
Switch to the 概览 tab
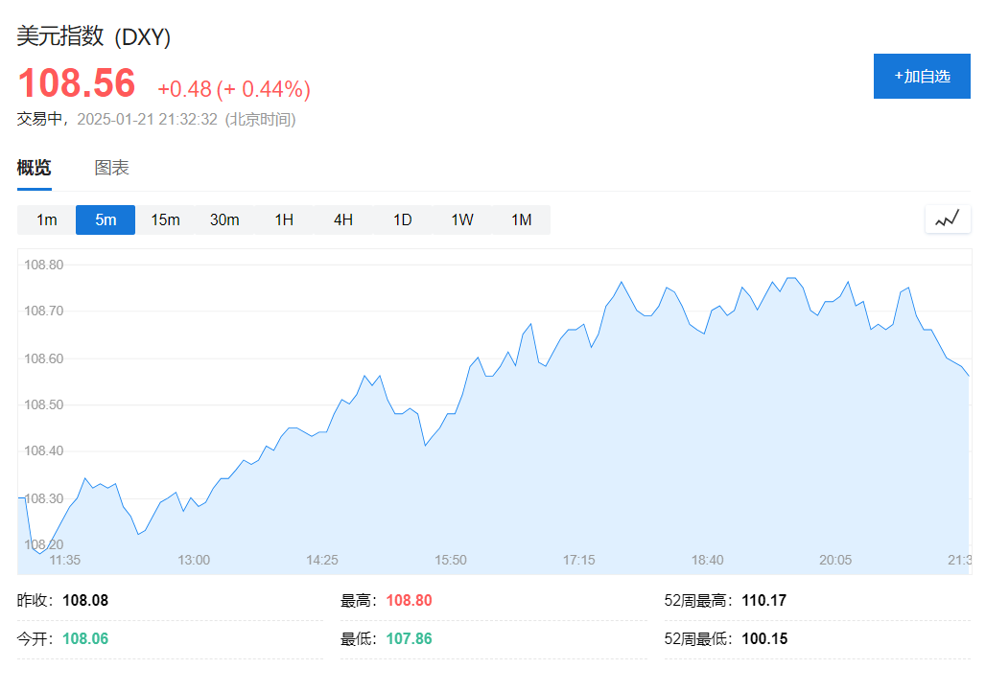pyautogui.click(x=35, y=169)
